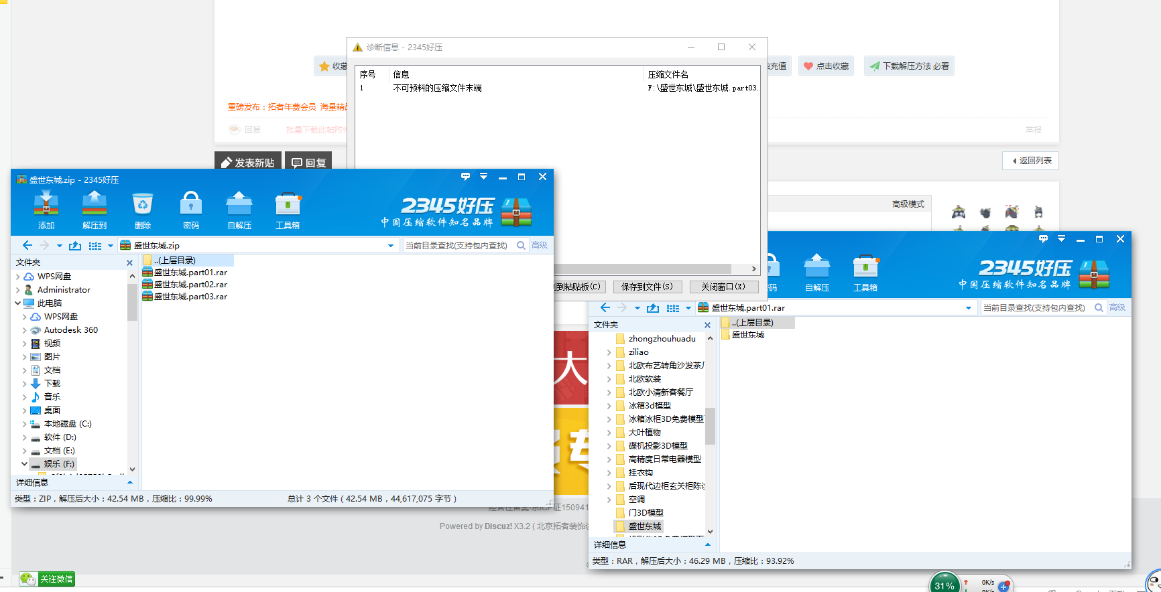Click the 高级模式 link on the webpage
Image resolution: width=1161 pixels, height=592 pixels.
pos(908,204)
